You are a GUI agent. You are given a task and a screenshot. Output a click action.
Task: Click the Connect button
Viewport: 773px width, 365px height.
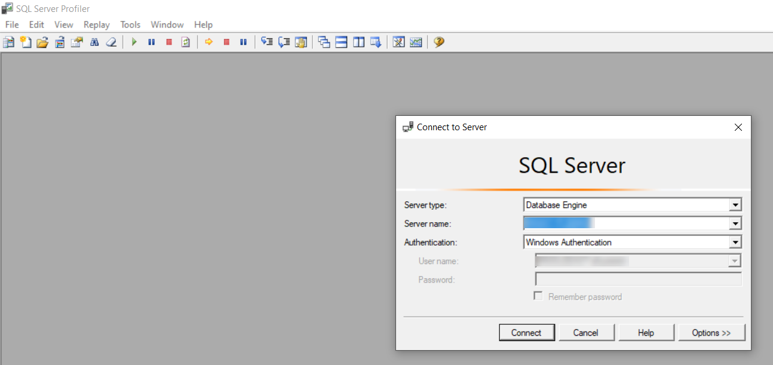(x=526, y=333)
